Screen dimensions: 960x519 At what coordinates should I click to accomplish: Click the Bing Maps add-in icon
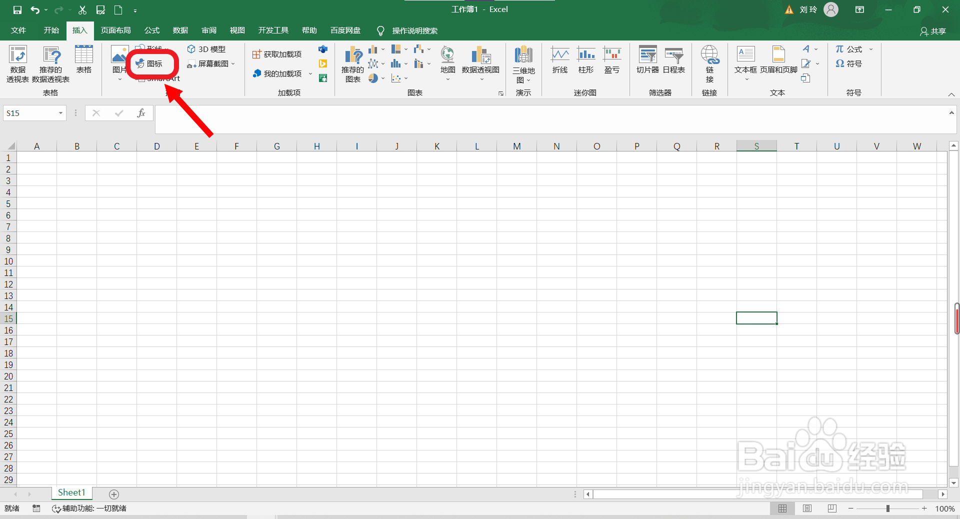tap(323, 63)
